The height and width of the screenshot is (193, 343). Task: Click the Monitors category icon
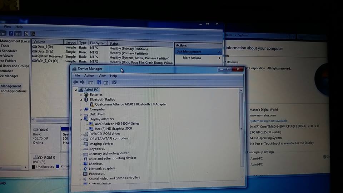(x=85, y=164)
